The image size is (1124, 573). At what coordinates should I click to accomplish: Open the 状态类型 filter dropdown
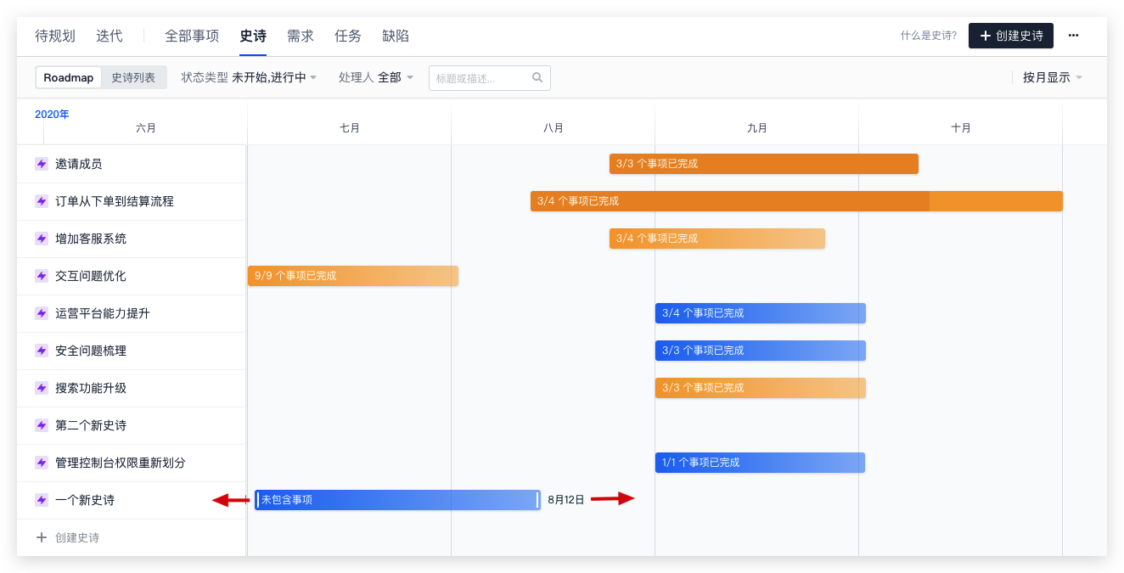tap(249, 77)
